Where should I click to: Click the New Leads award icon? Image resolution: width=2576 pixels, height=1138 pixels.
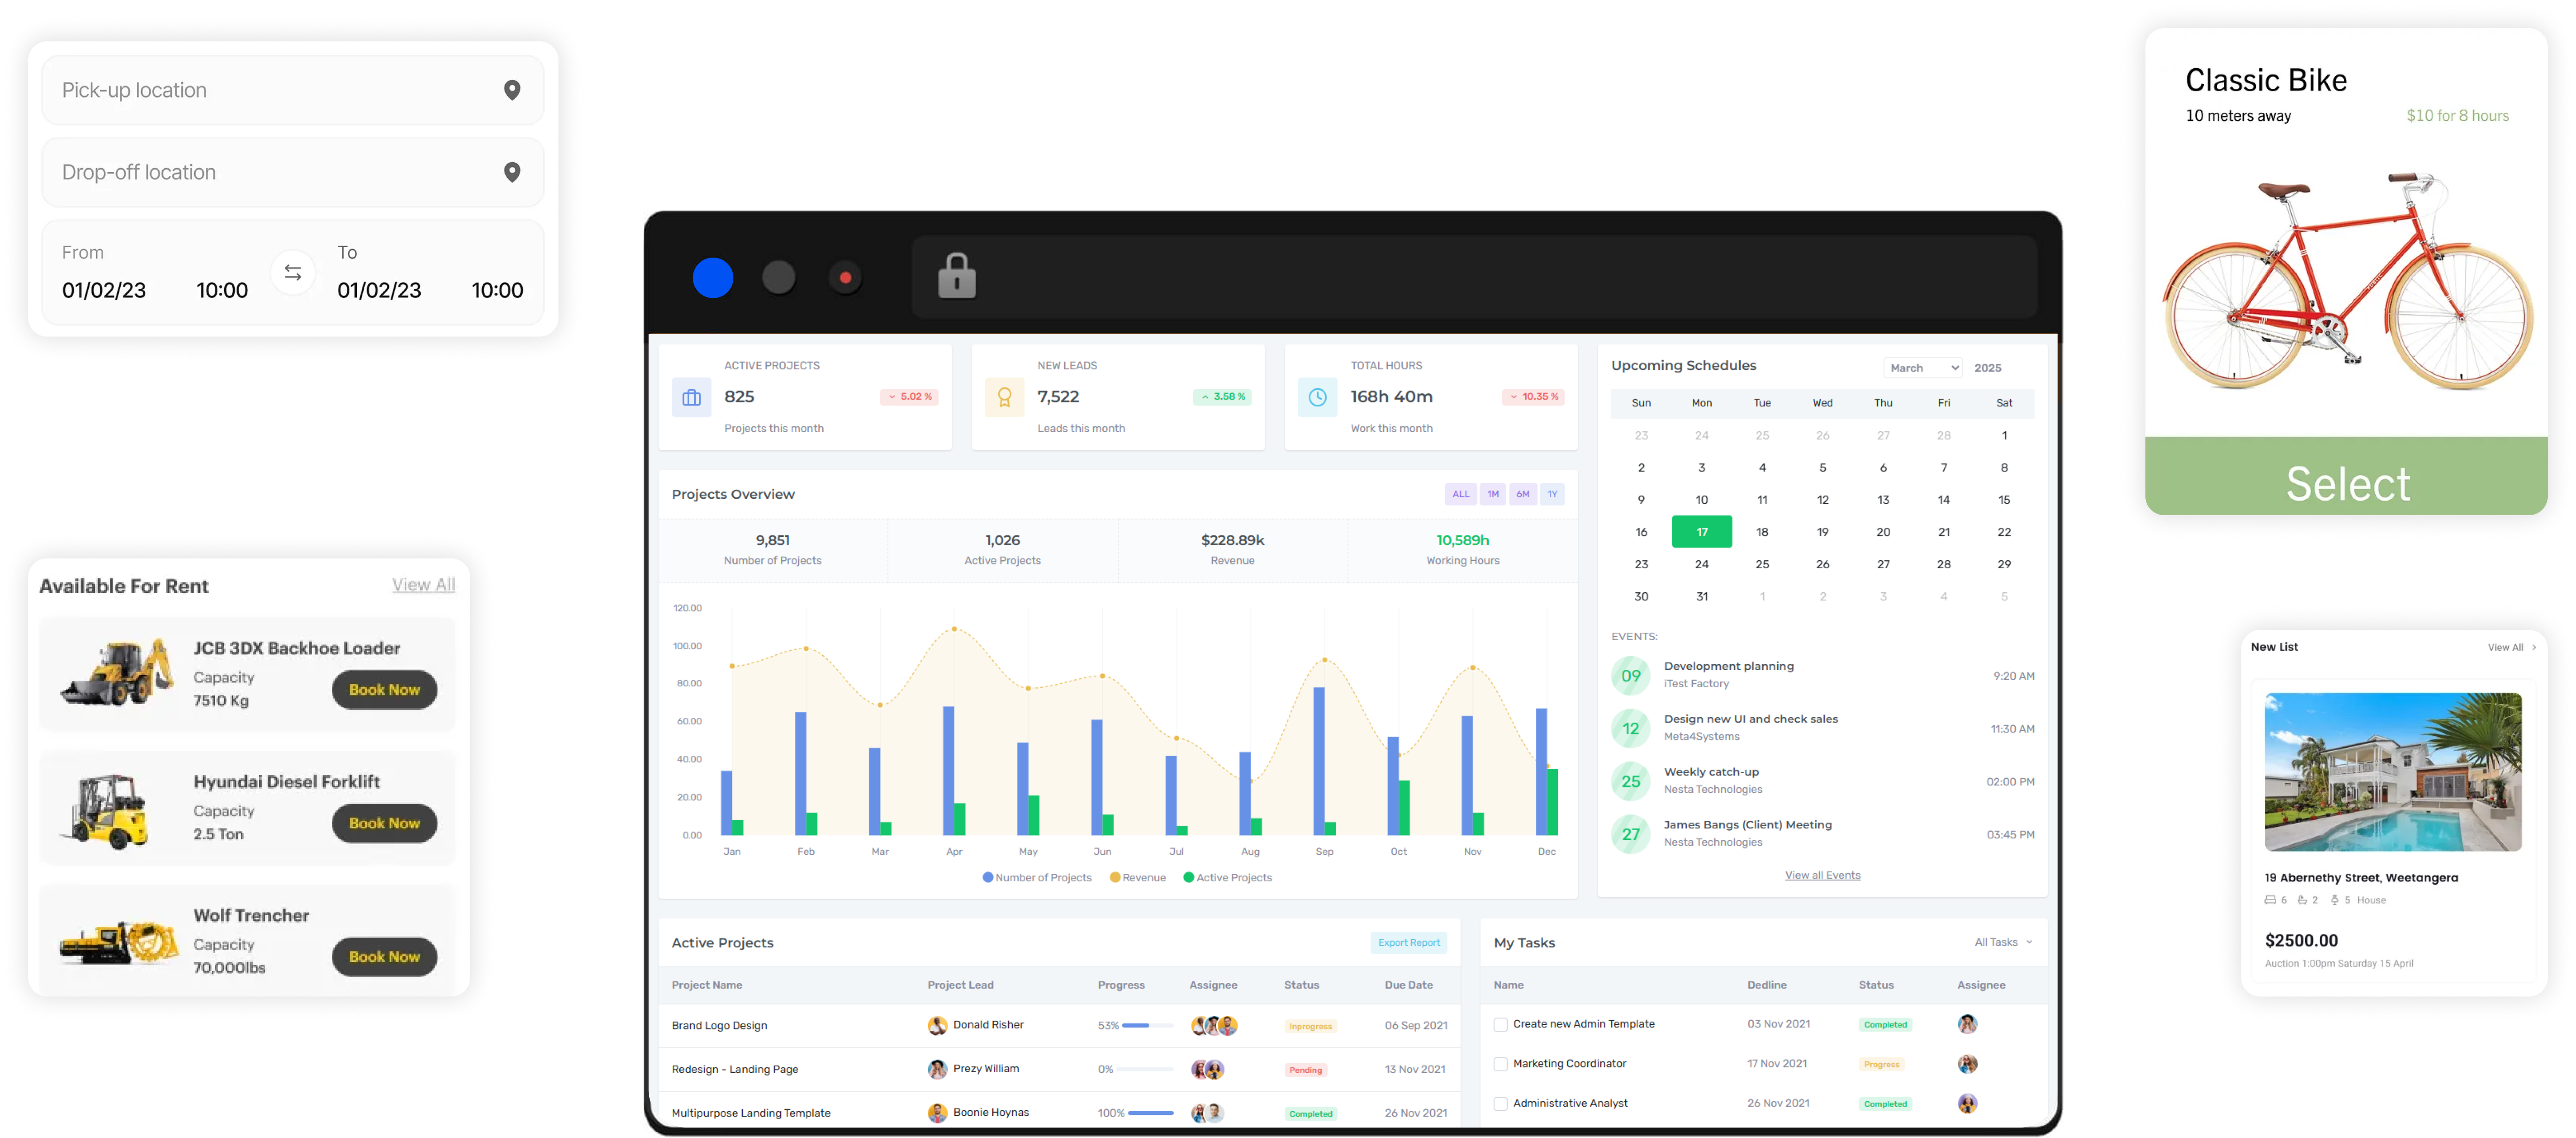(1004, 397)
